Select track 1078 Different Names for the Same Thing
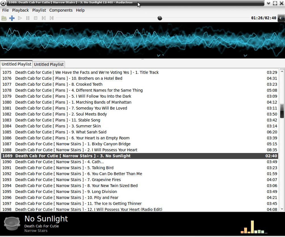Screen dimensions: 285x237 pyautogui.click(x=140, y=90)
